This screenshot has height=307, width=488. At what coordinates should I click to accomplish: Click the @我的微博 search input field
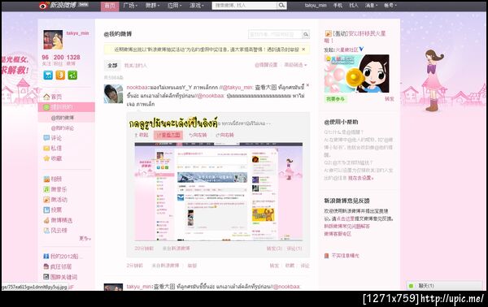[x=275, y=34]
